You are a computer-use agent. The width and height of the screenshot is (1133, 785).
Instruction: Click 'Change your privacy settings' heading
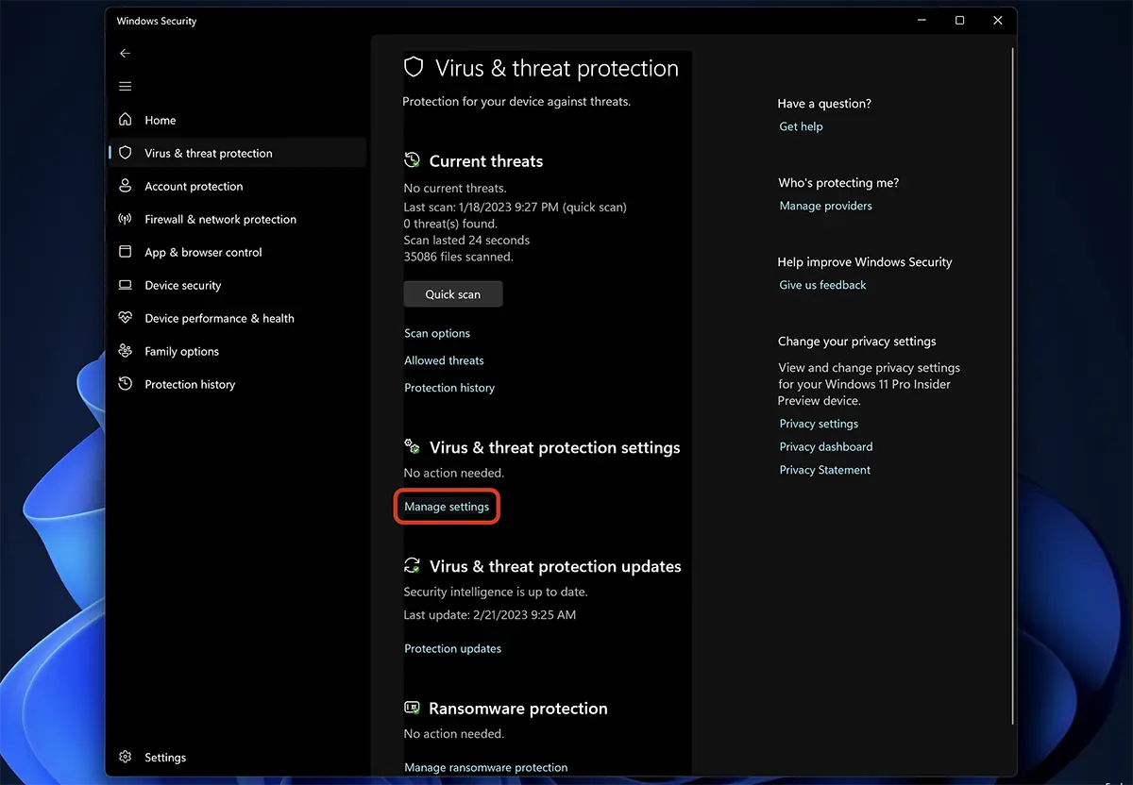click(x=857, y=342)
